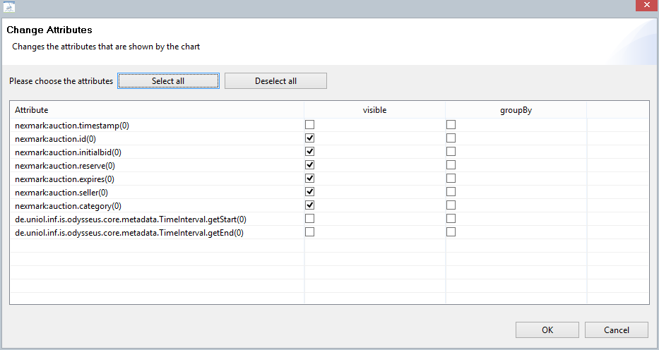
Task: Click the groupBy column header
Action: 516,110
